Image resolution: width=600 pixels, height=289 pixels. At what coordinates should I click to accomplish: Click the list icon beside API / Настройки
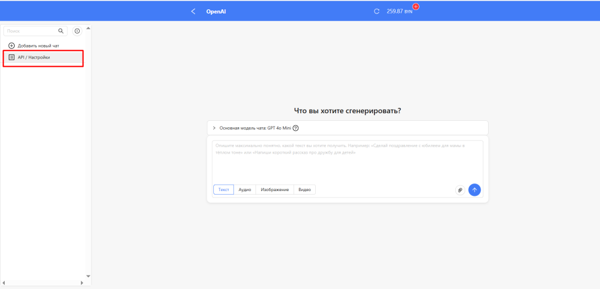click(x=12, y=57)
